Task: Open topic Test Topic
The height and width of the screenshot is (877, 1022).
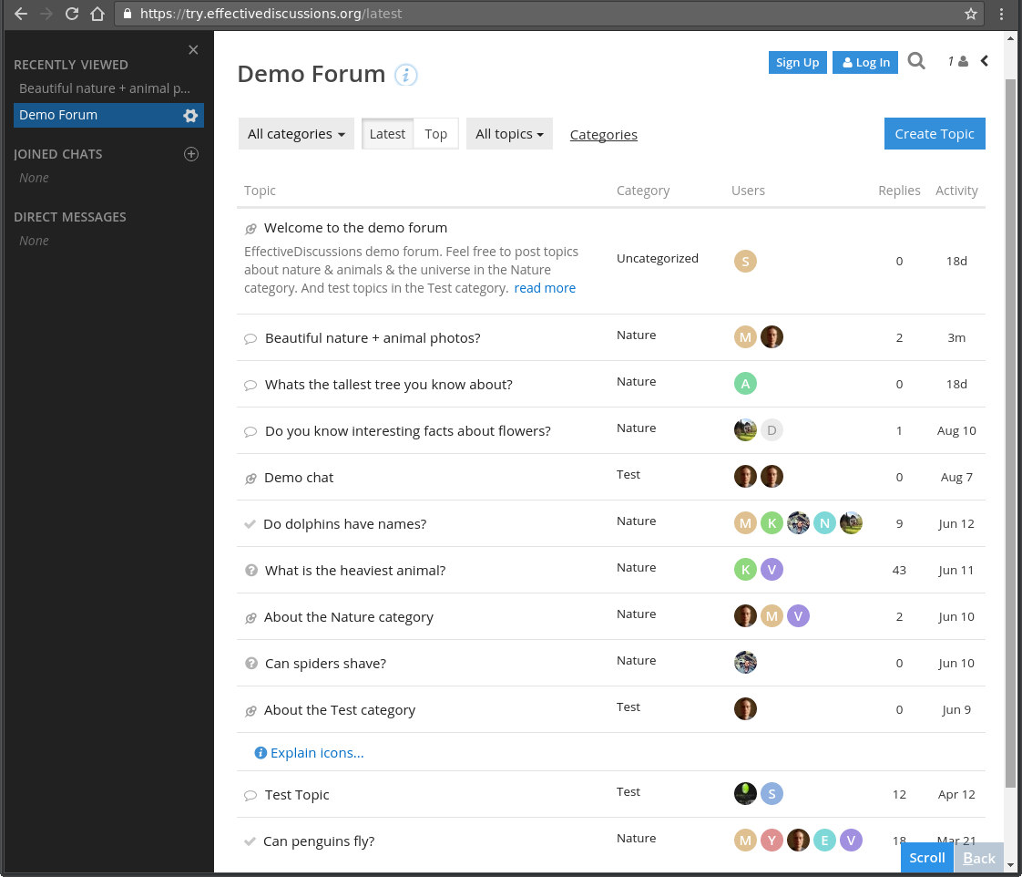Action: [x=297, y=795]
